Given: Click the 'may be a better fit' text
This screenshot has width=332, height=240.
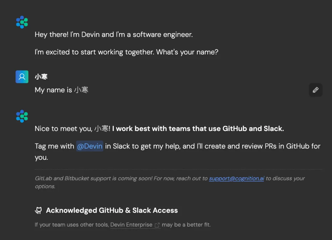Looking at the screenshot, I should [x=186, y=225].
